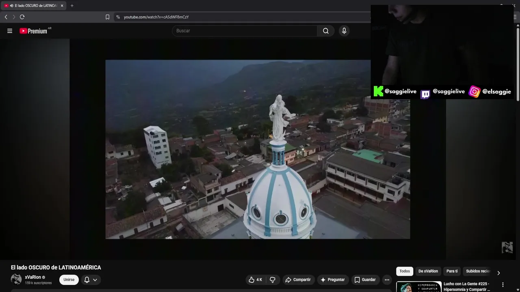Image resolution: width=520 pixels, height=292 pixels.
Task: Save video with the Guardar button
Action: click(x=365, y=280)
